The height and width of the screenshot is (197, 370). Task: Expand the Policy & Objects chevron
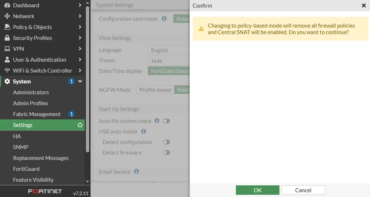(x=80, y=27)
